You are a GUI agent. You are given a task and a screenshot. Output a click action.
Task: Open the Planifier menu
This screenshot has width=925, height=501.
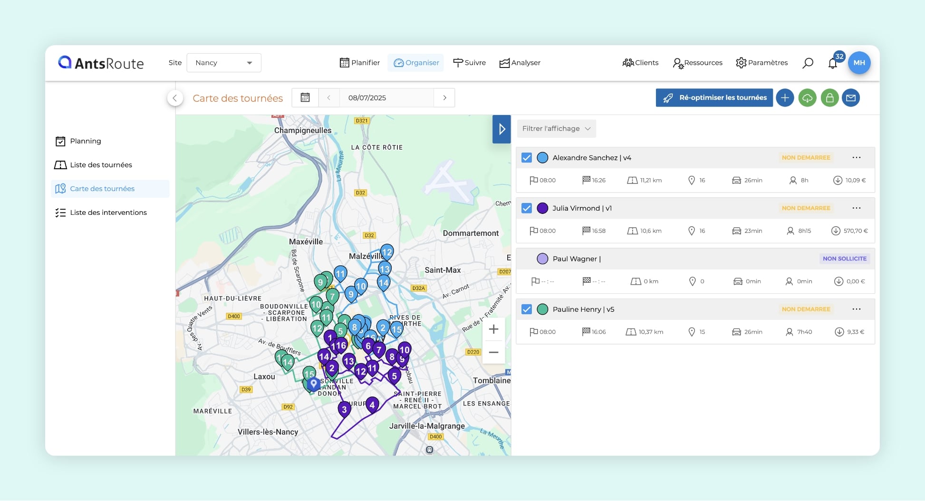[x=360, y=63]
